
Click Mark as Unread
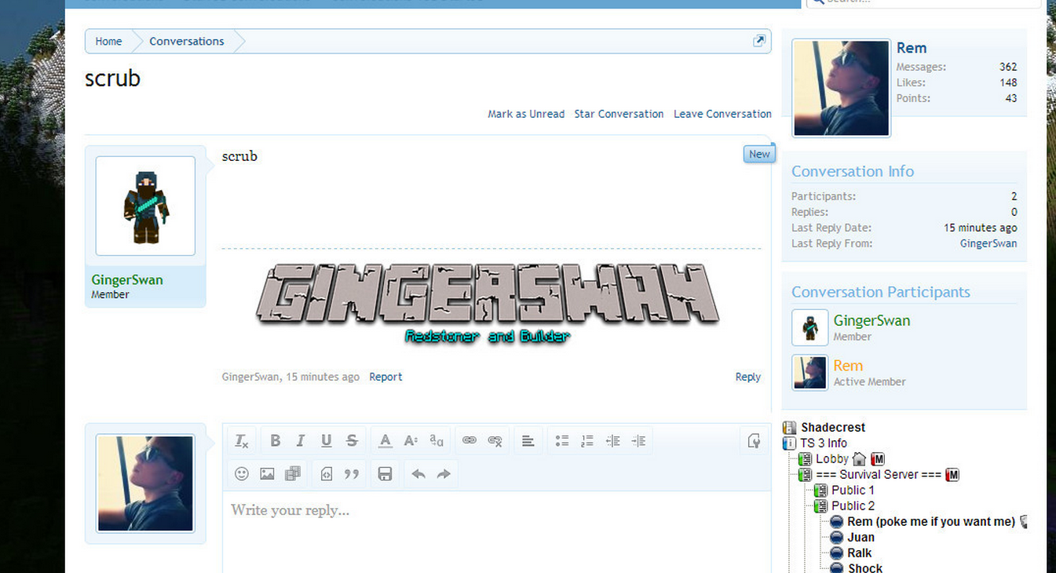click(526, 114)
